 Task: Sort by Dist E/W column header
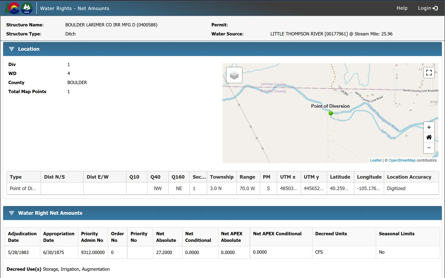(105, 177)
